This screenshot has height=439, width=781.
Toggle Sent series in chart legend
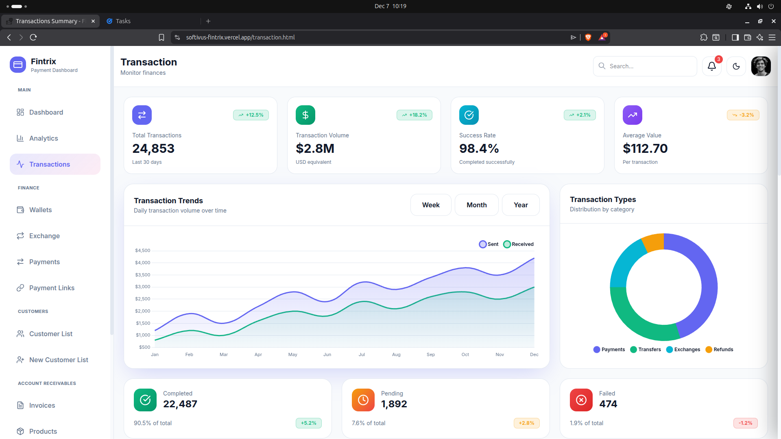tap(488, 244)
